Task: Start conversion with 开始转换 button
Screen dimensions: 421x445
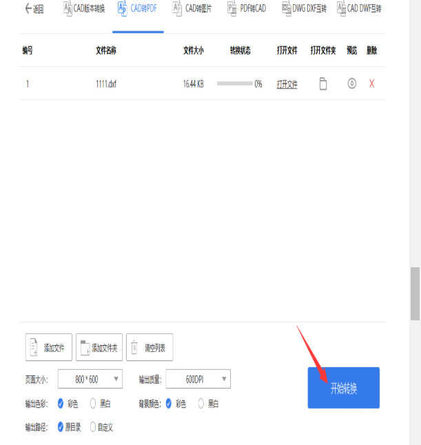Action: click(x=344, y=388)
